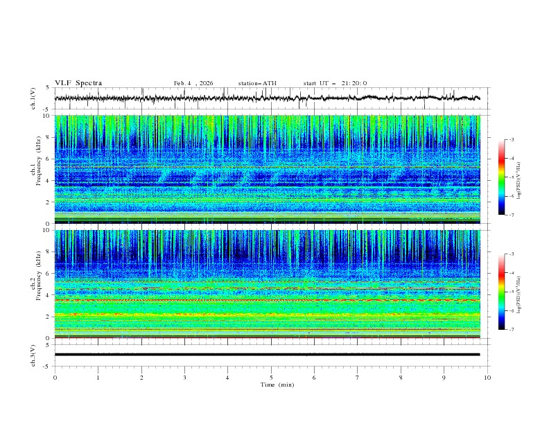549x424 pixels.
Task: Select the upper color bar "log(PSD)(V²/Hz)" label
Action: [518, 181]
